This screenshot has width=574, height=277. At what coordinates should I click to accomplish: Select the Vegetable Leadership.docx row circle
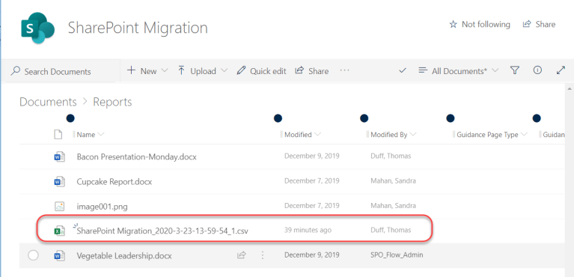[34, 255]
